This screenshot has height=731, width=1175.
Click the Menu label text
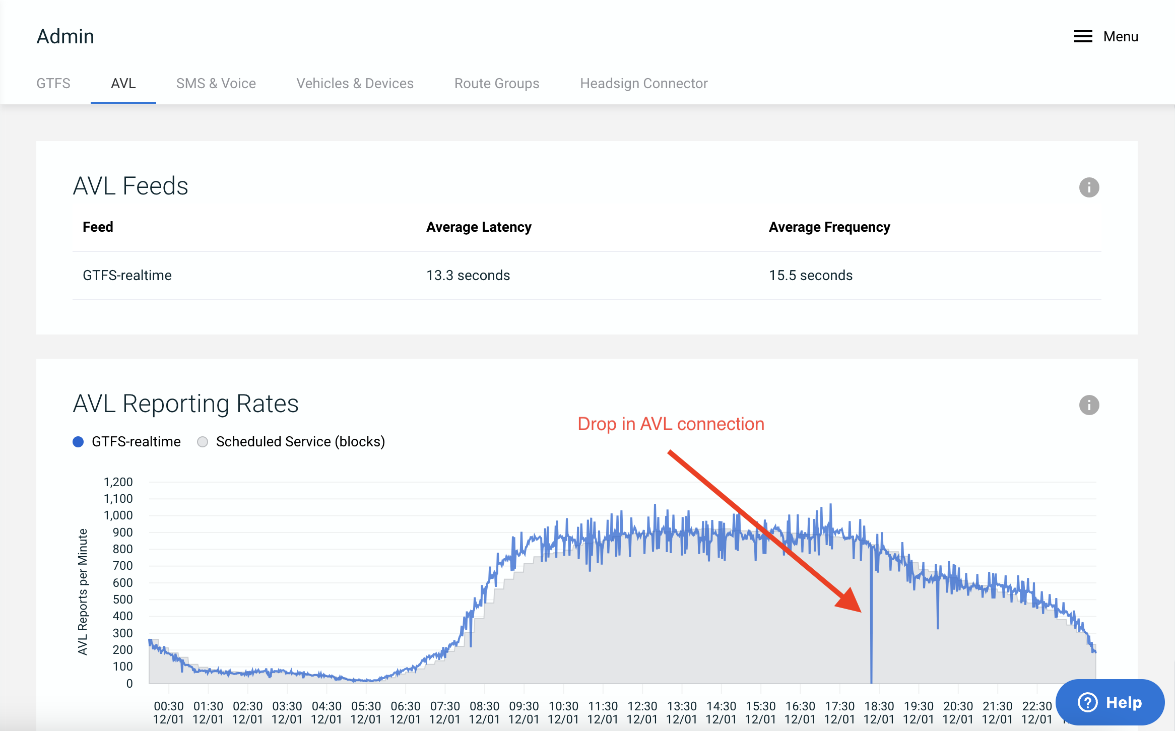coord(1121,36)
